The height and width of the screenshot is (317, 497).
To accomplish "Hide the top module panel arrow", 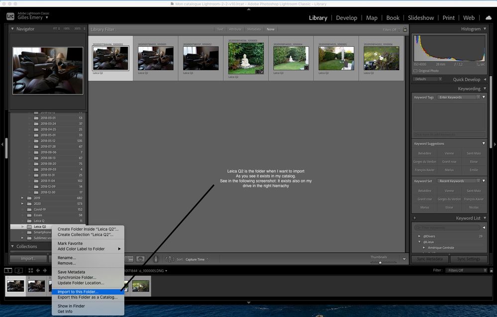I will (249, 9).
